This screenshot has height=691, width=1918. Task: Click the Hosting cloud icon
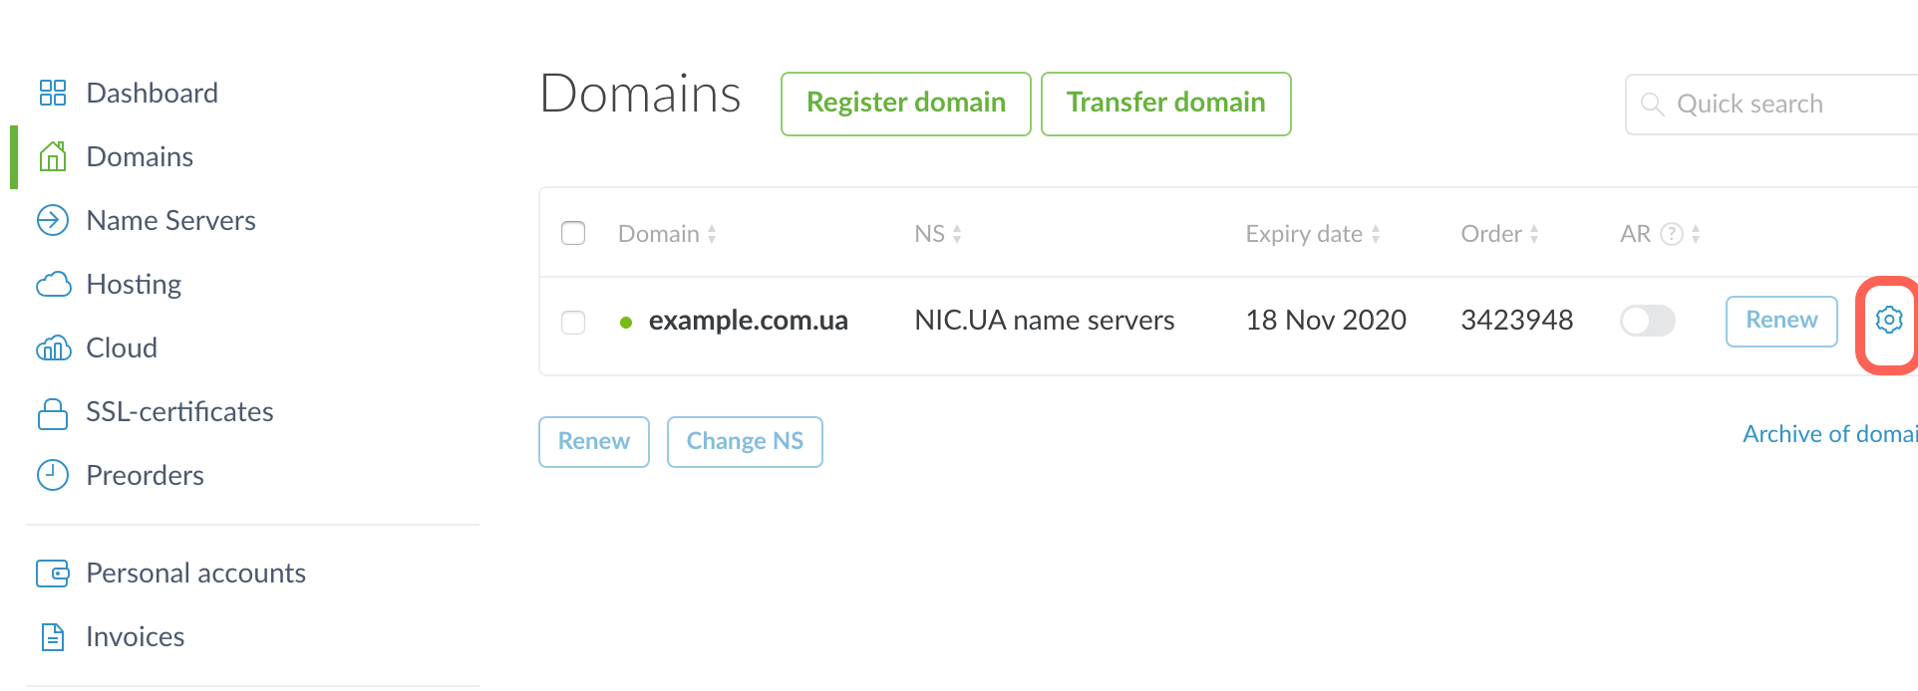point(53,285)
